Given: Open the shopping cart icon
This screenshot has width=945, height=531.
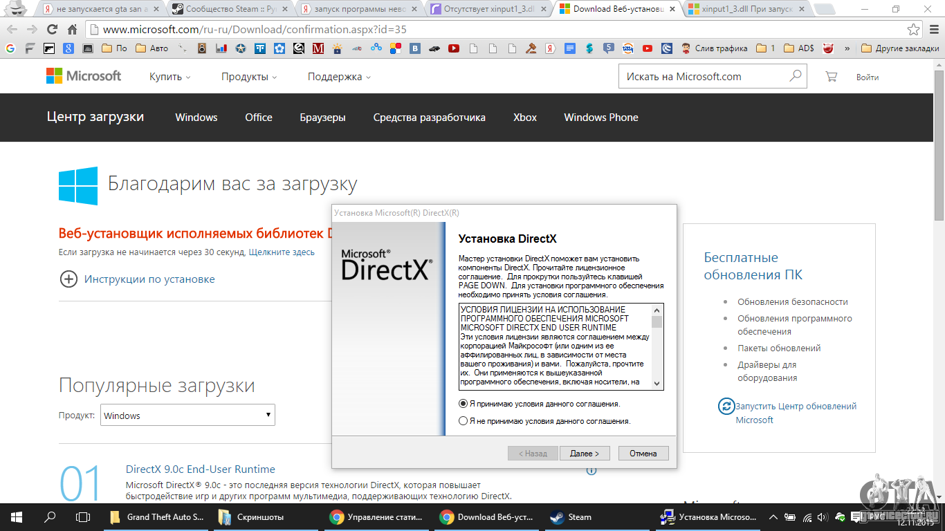Looking at the screenshot, I should (832, 77).
